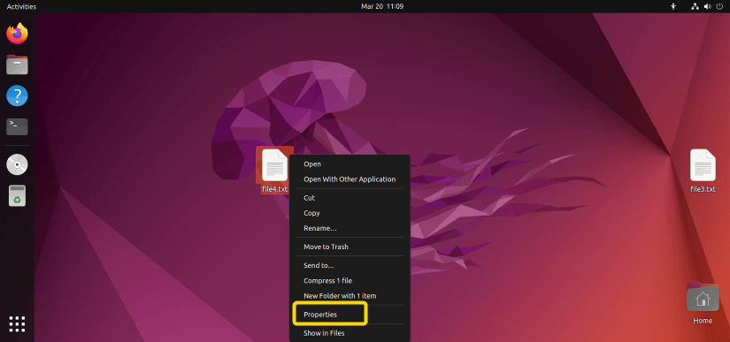Launch the Files manager in dock
This screenshot has width=730, height=342.
coord(17,65)
